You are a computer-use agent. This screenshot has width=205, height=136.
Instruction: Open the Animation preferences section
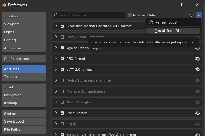point(24,48)
